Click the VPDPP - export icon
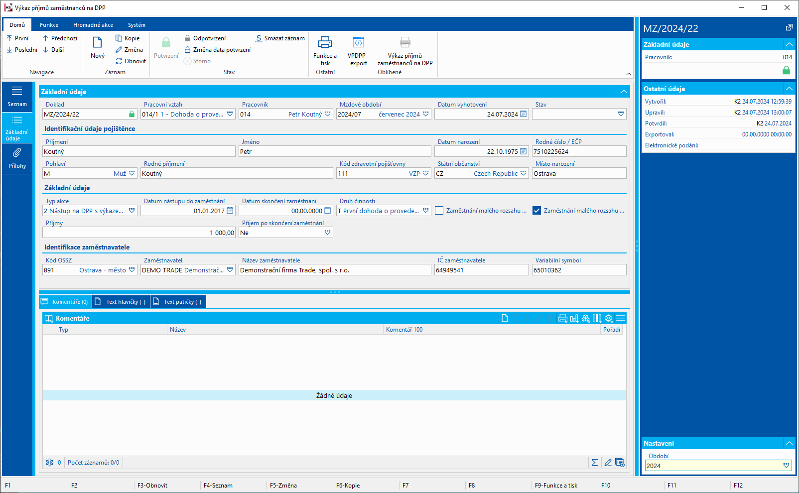799x493 pixels. (358, 43)
